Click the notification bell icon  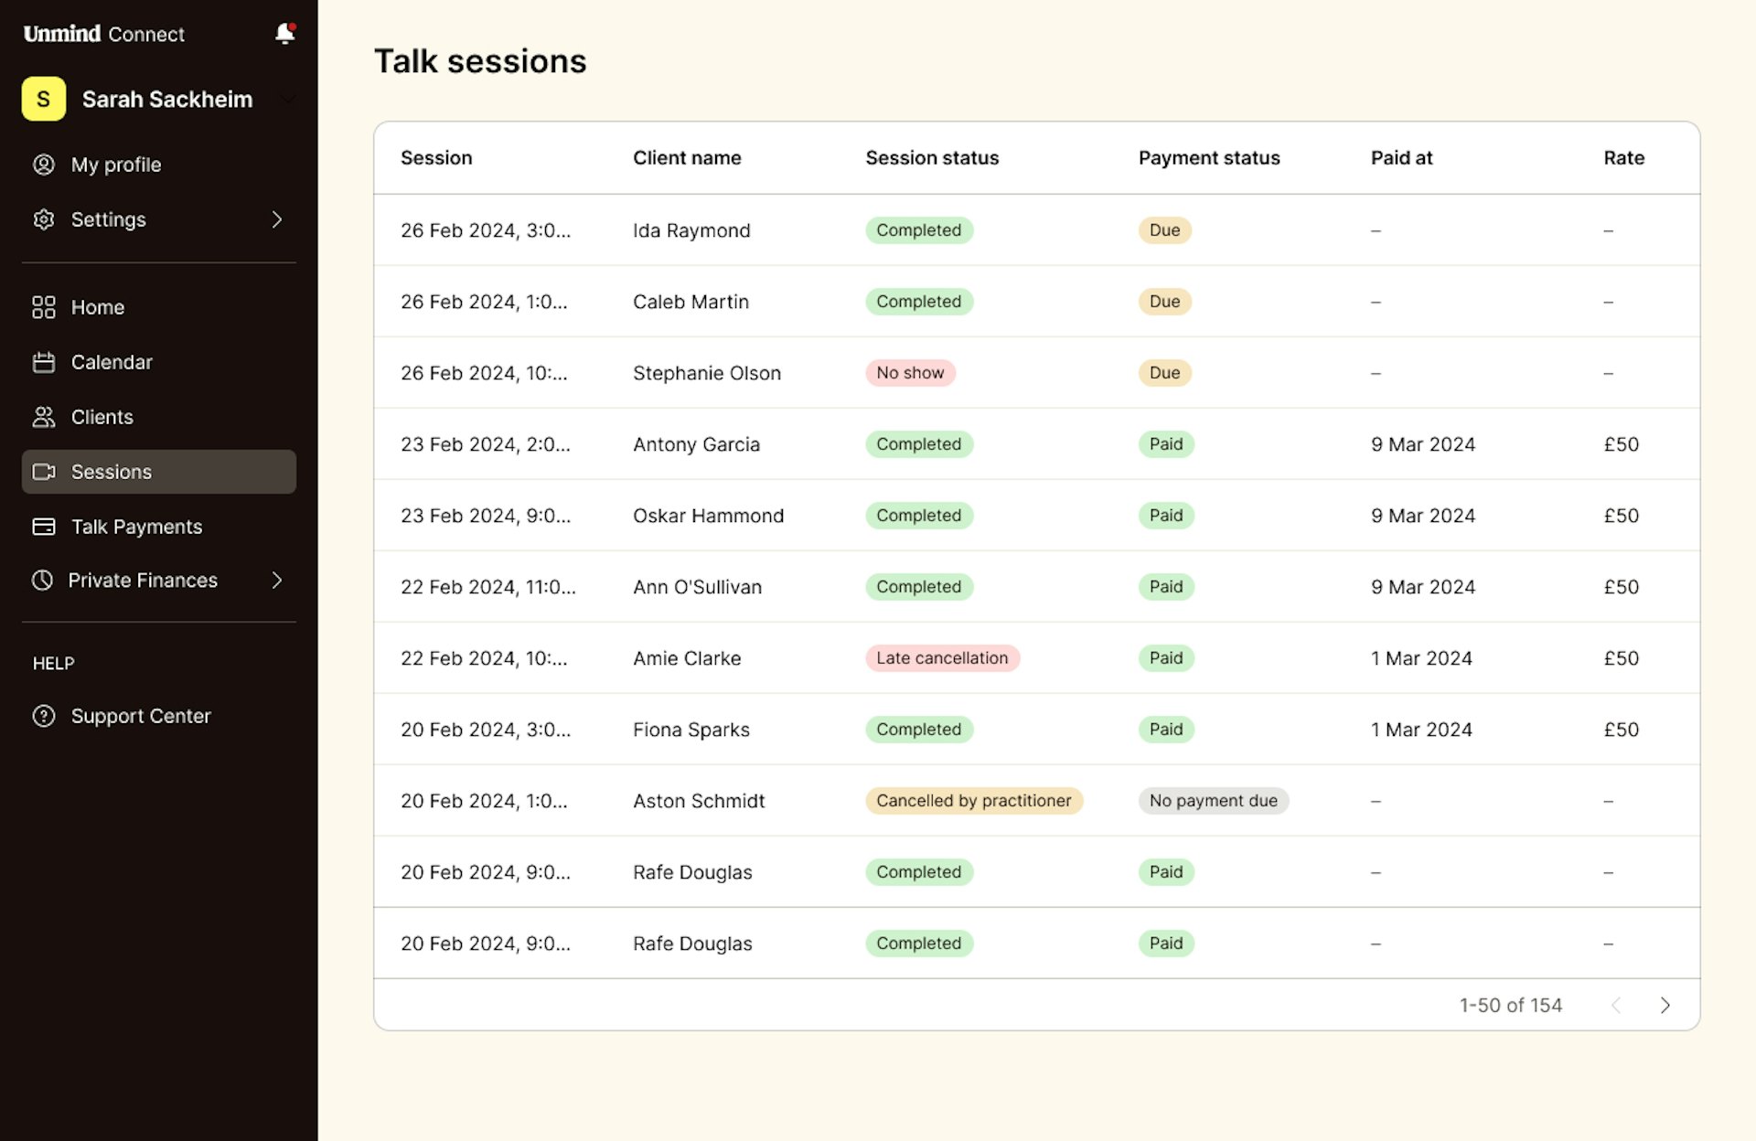(284, 34)
